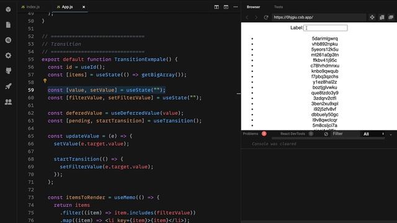Click useDeferredValue on line 62
397x223 pixels.
[x=135, y=113]
